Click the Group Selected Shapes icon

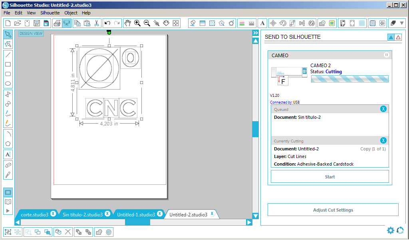coord(8,232)
